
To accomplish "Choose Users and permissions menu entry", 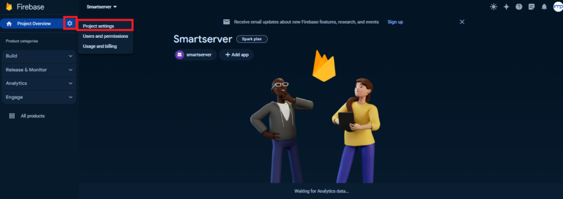I will click(106, 36).
